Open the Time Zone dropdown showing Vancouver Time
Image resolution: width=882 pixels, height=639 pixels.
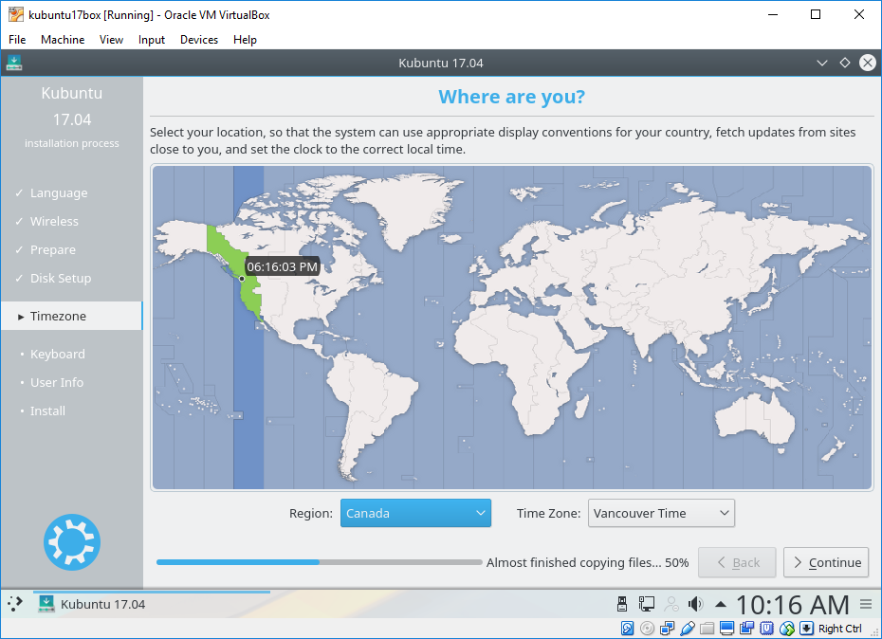[x=661, y=513]
